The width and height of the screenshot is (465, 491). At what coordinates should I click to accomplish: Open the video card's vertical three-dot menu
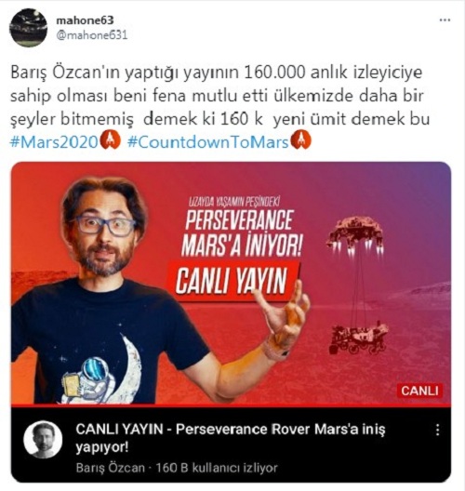click(x=437, y=430)
